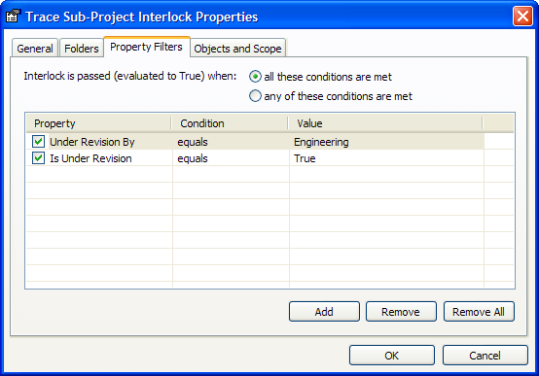Select the Property Filters tab
Screen dimensions: 539x376
point(147,47)
